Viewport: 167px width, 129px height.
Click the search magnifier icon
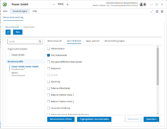pyautogui.click(x=40, y=42)
